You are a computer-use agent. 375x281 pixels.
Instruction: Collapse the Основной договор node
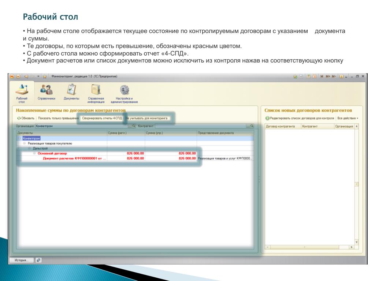(x=34, y=154)
